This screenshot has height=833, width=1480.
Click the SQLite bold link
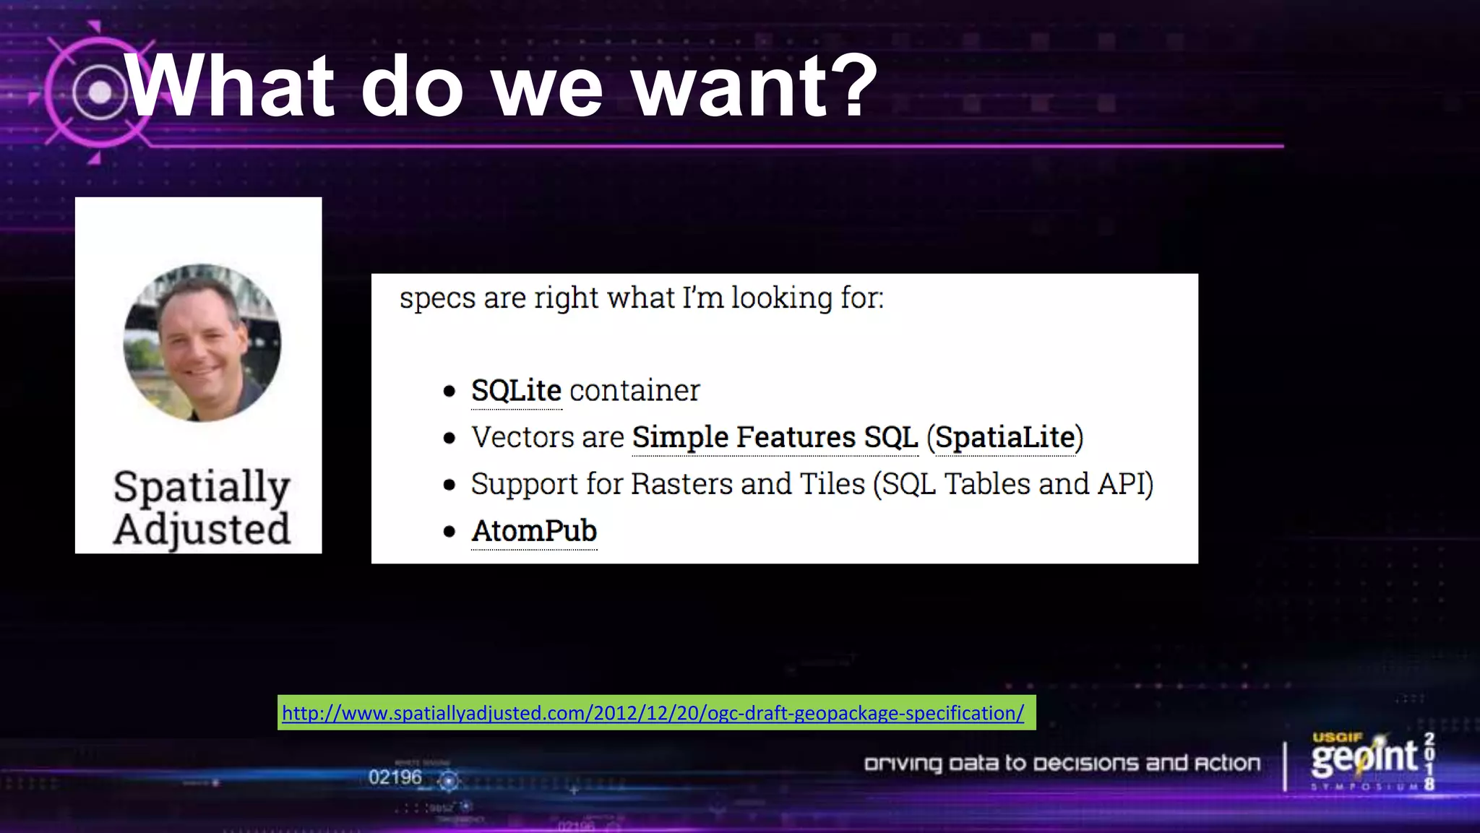pyautogui.click(x=516, y=391)
